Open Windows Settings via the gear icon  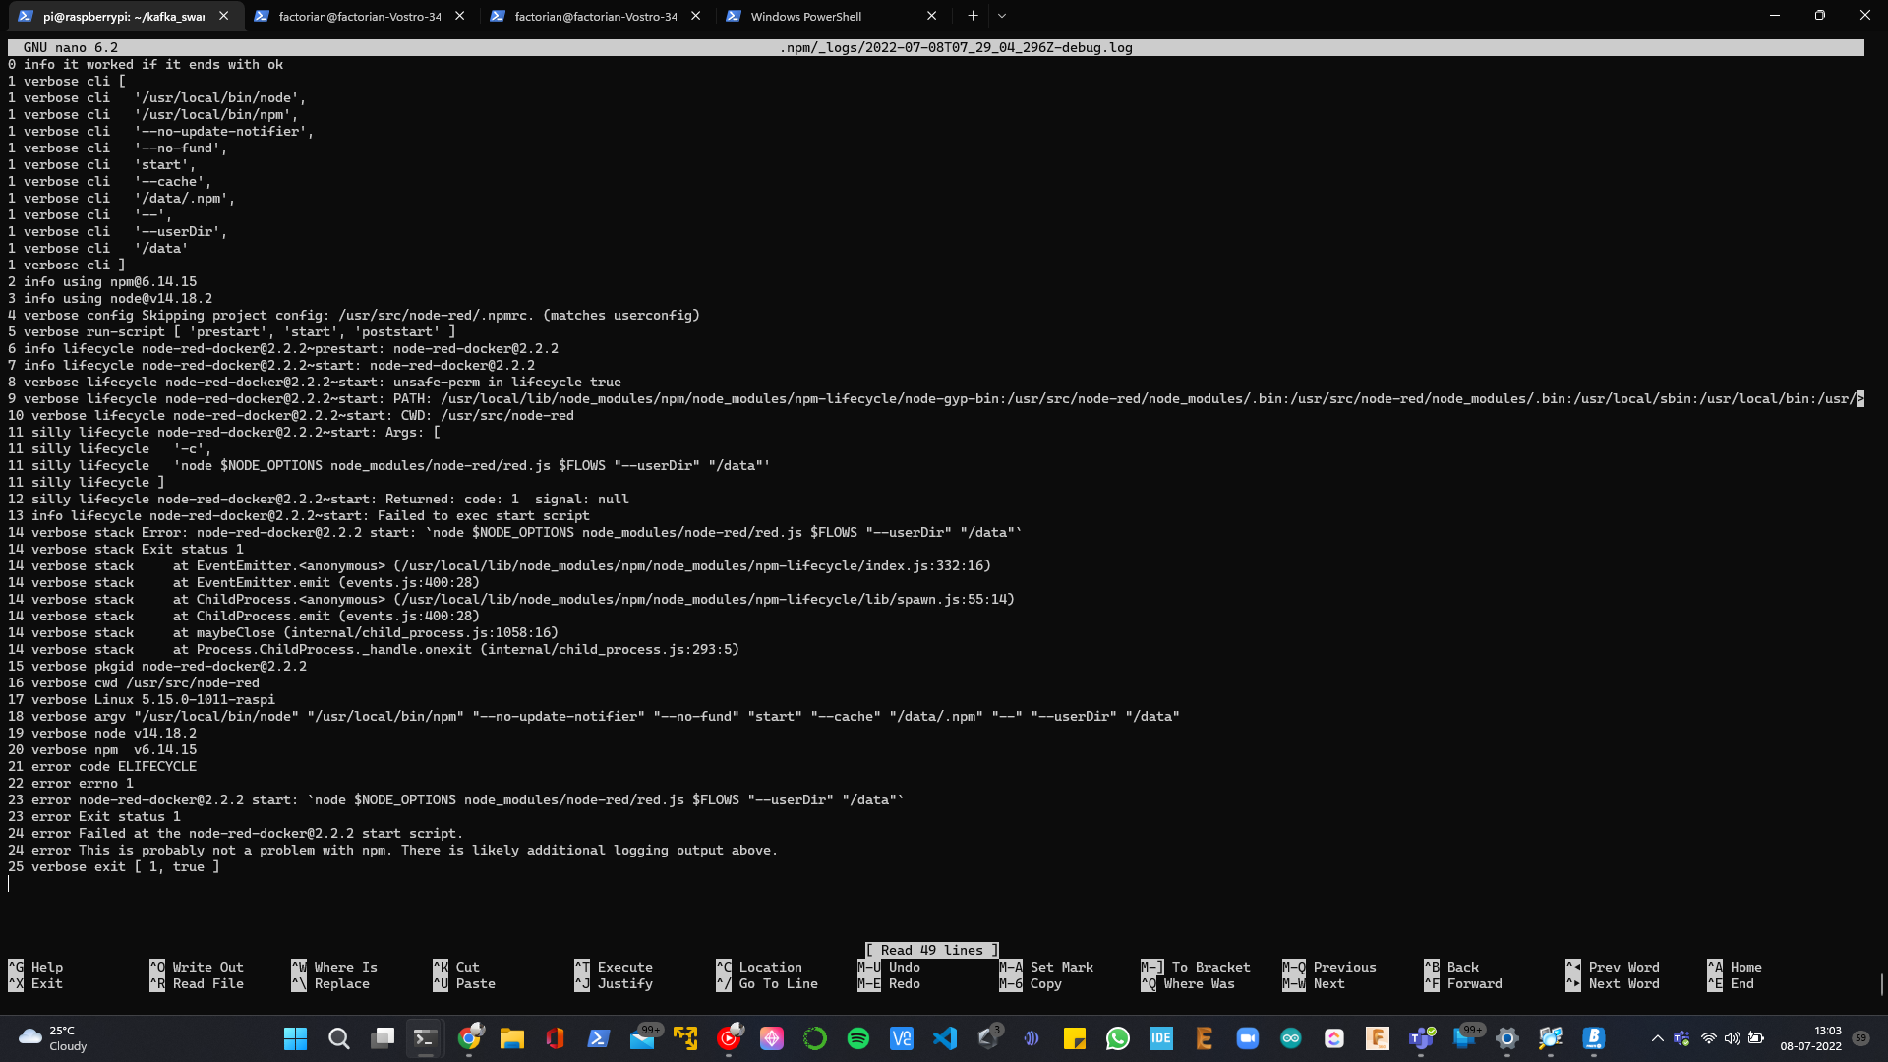coord(1506,1039)
